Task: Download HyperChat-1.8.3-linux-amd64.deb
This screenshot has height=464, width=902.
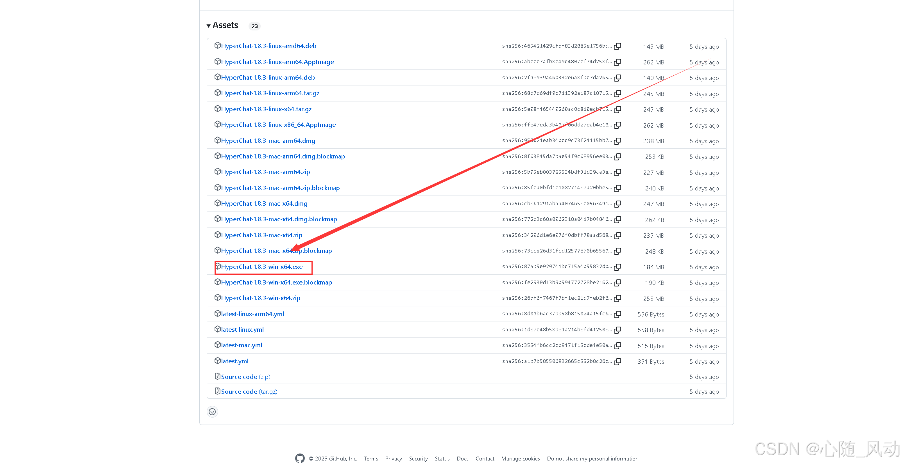Action: click(268, 46)
